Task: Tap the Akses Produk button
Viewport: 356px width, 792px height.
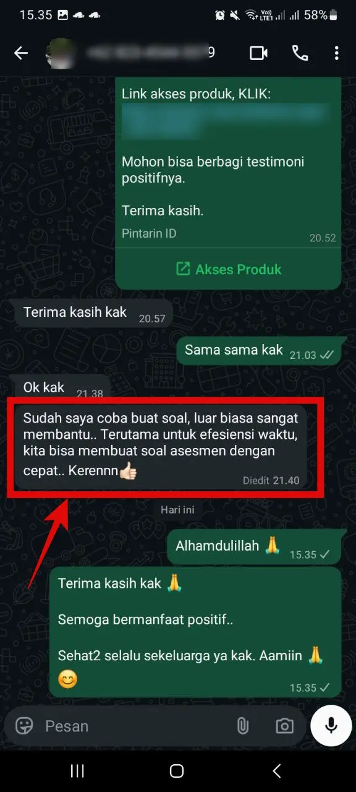Action: 228,269
